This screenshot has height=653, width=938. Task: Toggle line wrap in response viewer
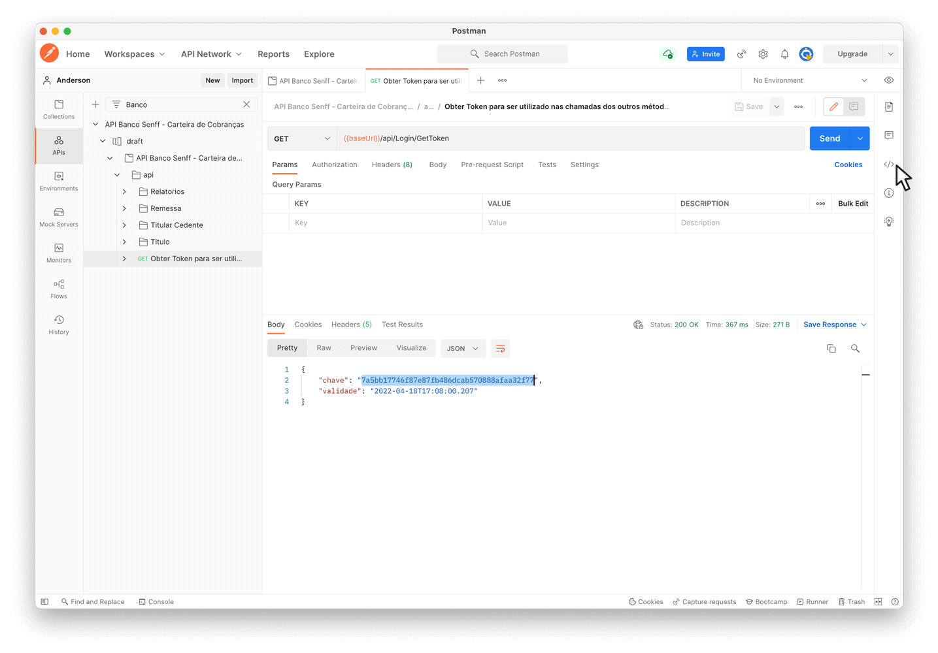(x=500, y=349)
